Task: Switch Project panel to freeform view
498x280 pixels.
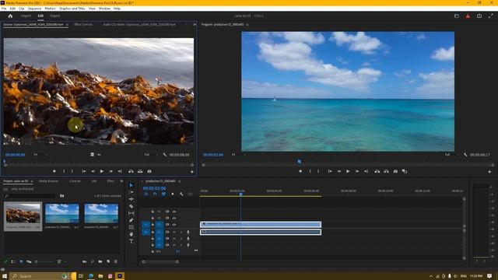Action: pos(29,261)
